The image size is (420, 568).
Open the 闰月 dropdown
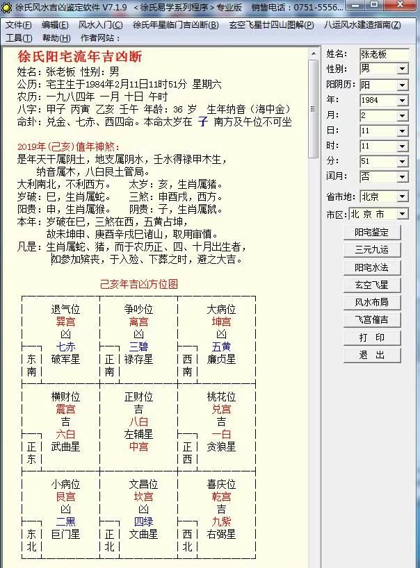(402, 176)
